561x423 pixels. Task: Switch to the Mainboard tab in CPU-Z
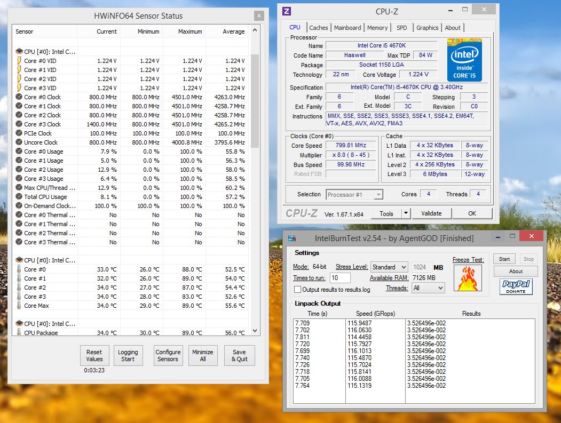coord(347,28)
